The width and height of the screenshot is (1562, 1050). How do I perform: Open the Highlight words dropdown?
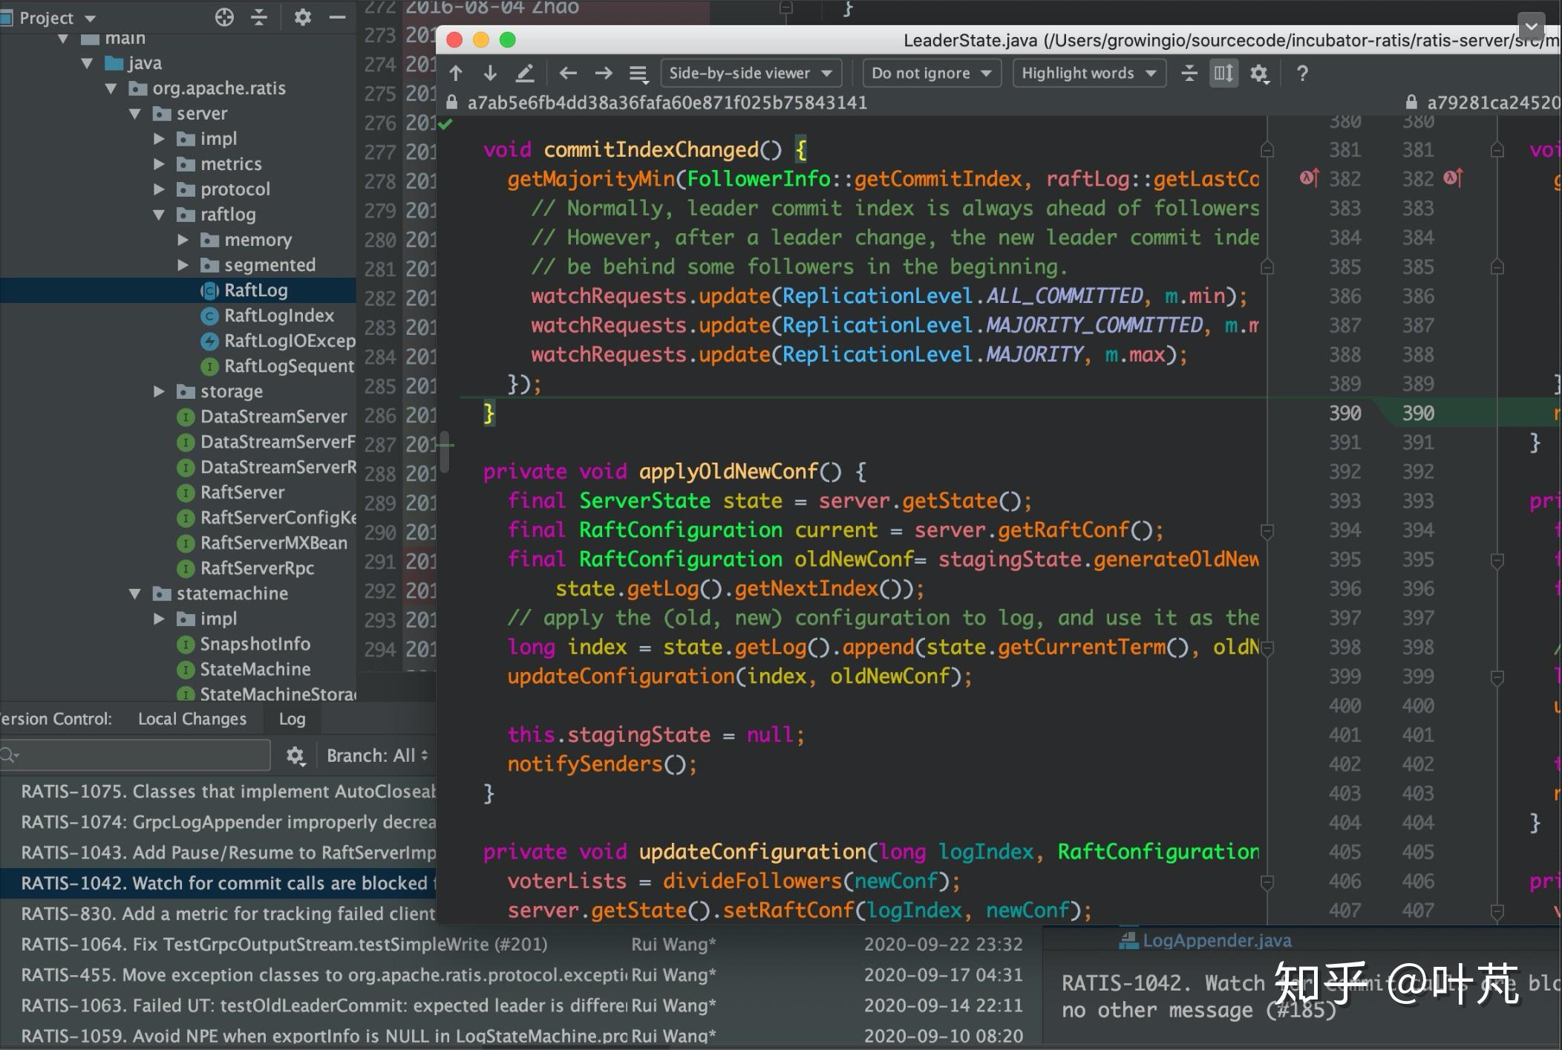(x=1089, y=73)
